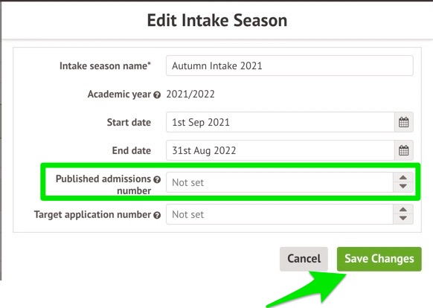Open the Start date calendar picker icon

404,122
